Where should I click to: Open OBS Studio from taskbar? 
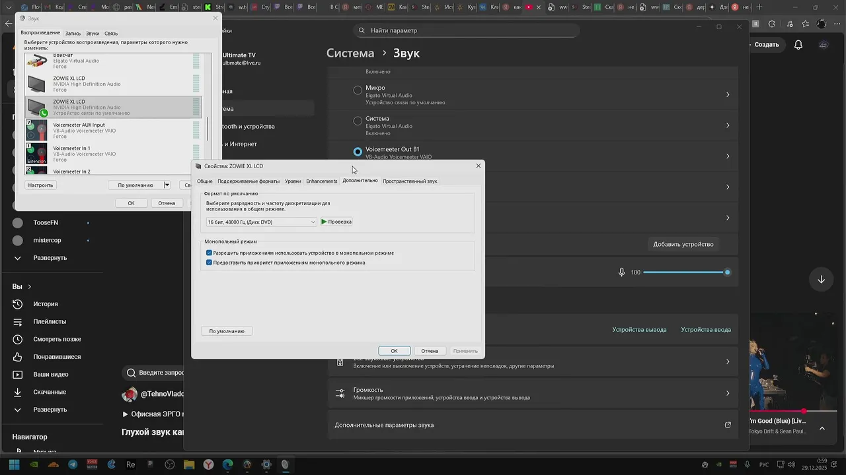point(170,464)
